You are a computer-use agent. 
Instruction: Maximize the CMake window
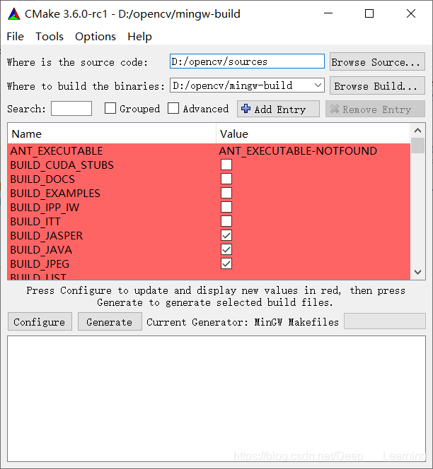[369, 13]
